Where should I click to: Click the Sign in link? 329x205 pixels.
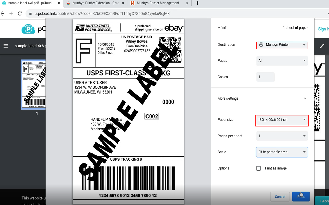(324, 29)
